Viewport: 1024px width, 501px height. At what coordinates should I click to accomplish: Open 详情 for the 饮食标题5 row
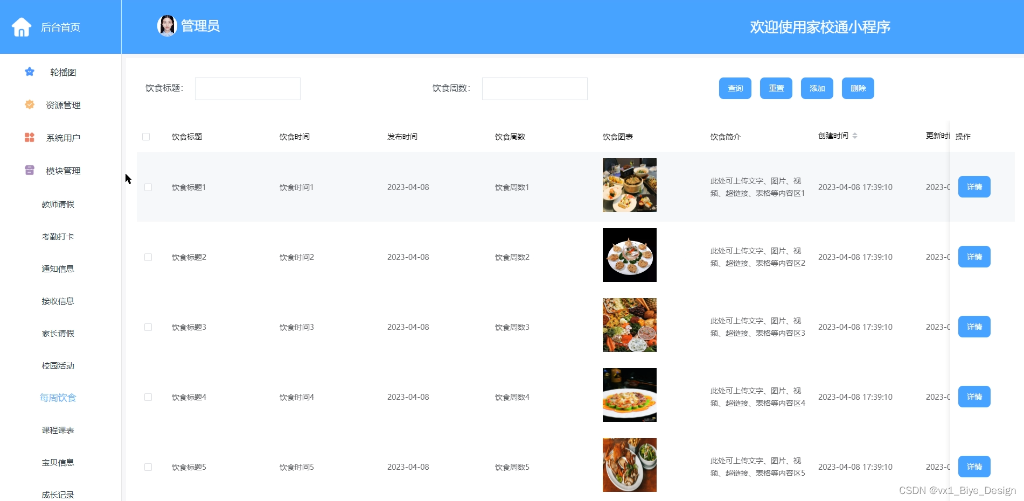click(x=974, y=467)
